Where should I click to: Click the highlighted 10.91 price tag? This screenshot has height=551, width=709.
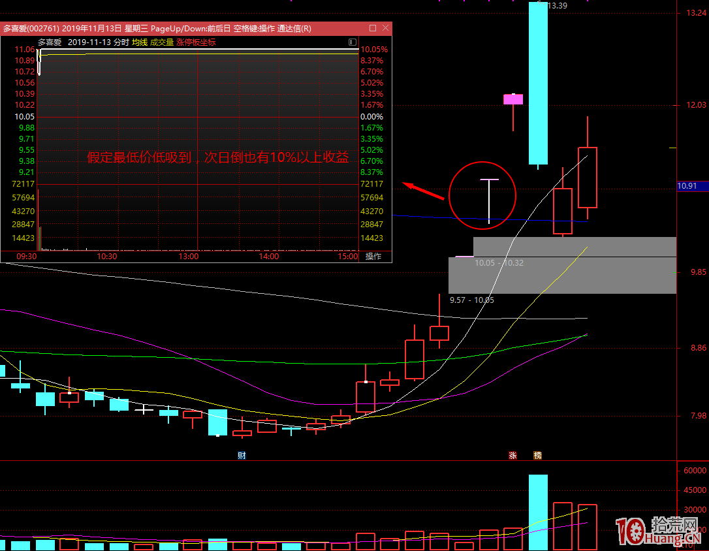[x=692, y=186]
